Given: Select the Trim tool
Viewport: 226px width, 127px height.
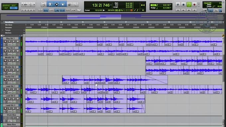Looking at the screenshot, I should click(x=50, y=4).
